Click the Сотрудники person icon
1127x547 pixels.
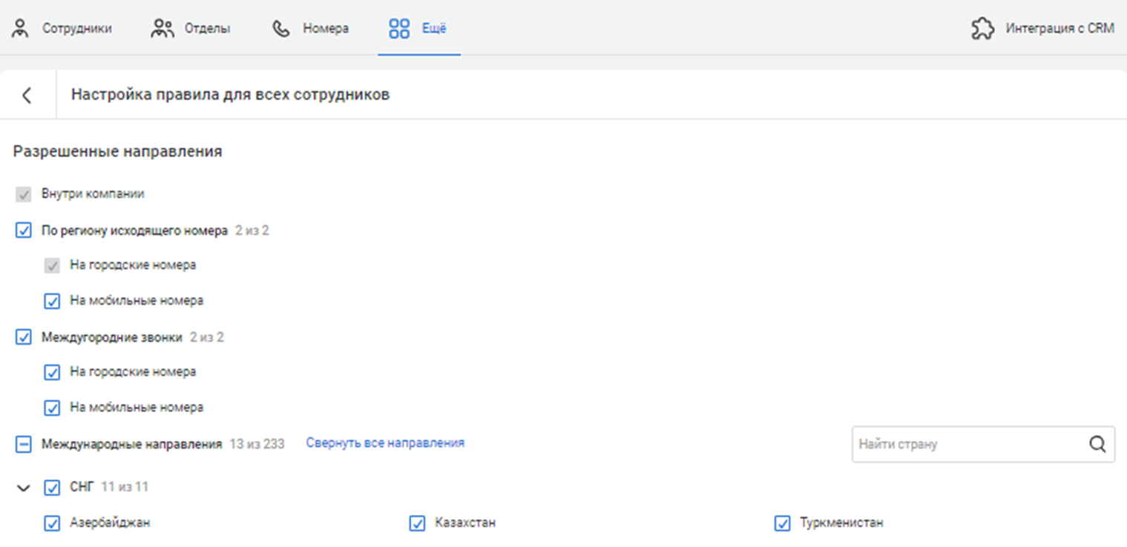coord(20,29)
